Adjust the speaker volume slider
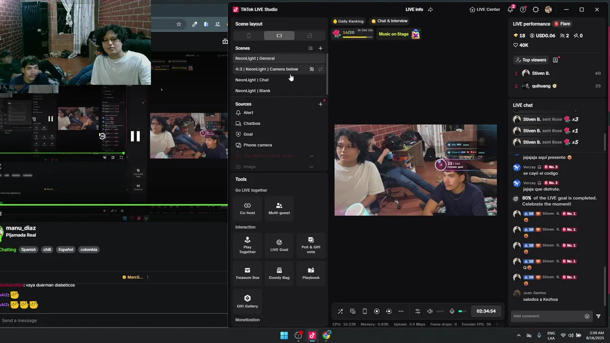The image size is (610, 343). pos(441,312)
